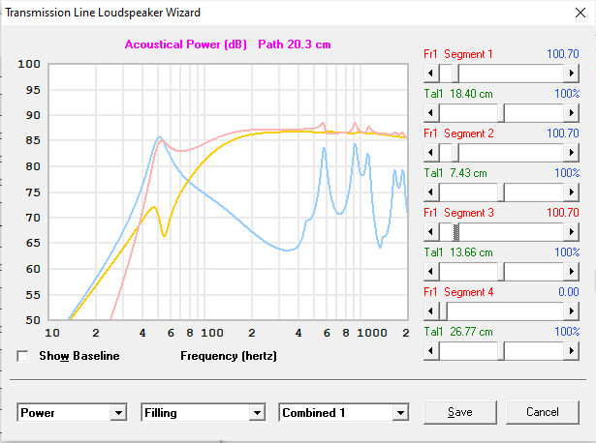The width and height of the screenshot is (596, 443).
Task: Open the Filling parameter dropdown
Action: coord(258,413)
